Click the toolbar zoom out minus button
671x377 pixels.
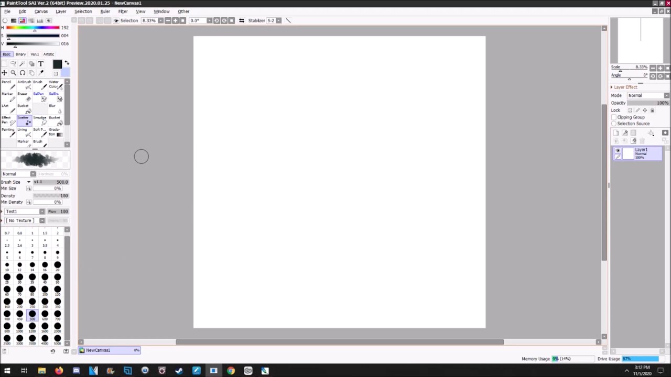tap(168, 20)
